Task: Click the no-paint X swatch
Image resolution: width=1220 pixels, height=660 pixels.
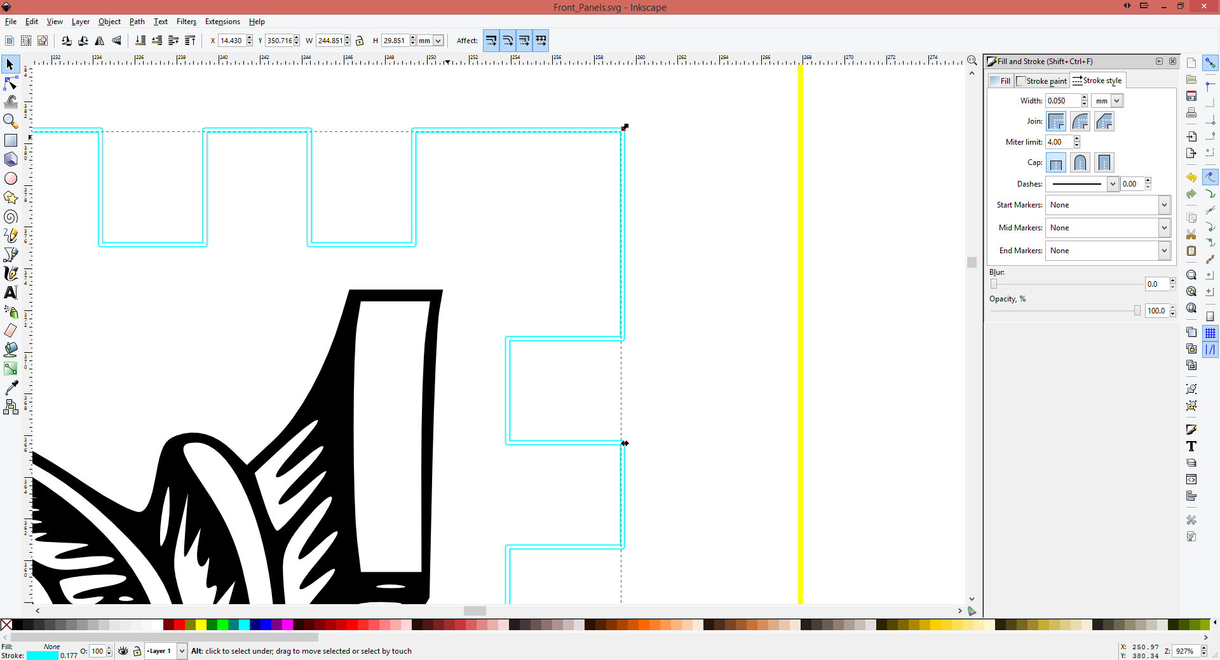Action: tap(6, 625)
